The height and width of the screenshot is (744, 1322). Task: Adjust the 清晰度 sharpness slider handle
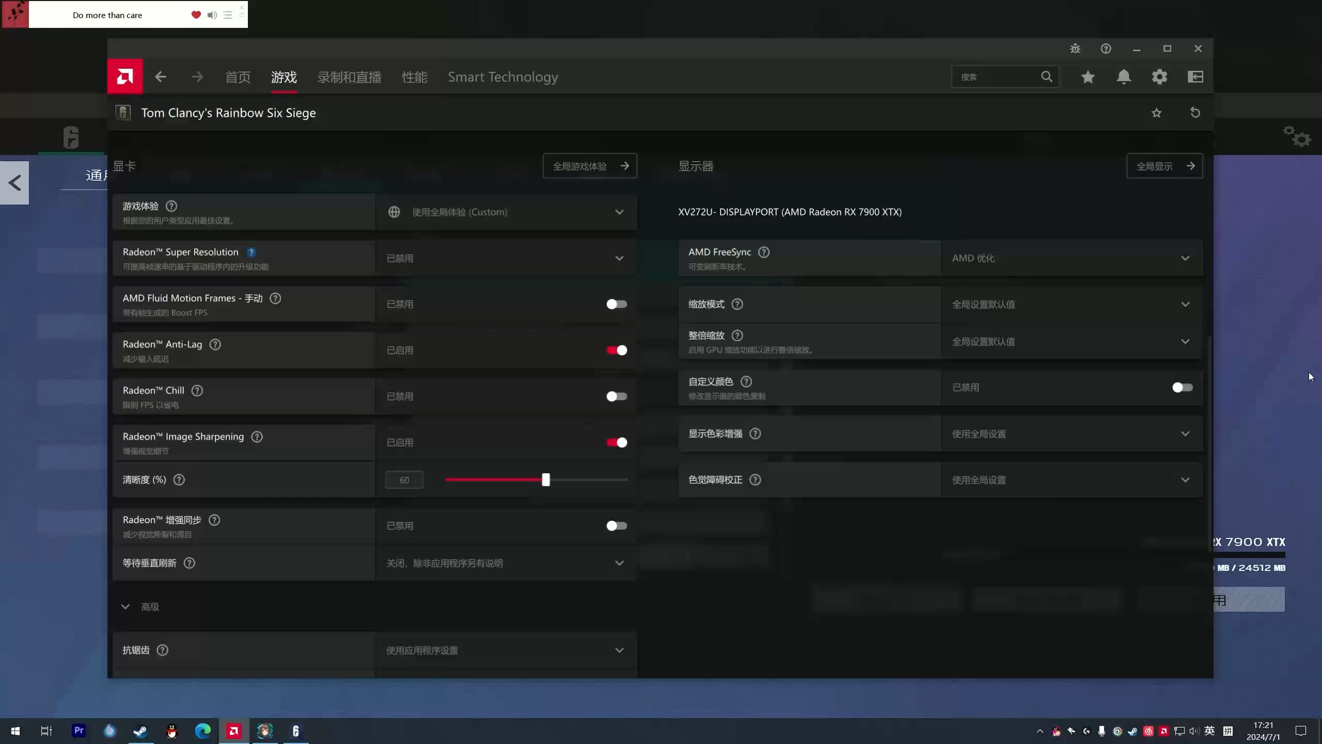(546, 479)
